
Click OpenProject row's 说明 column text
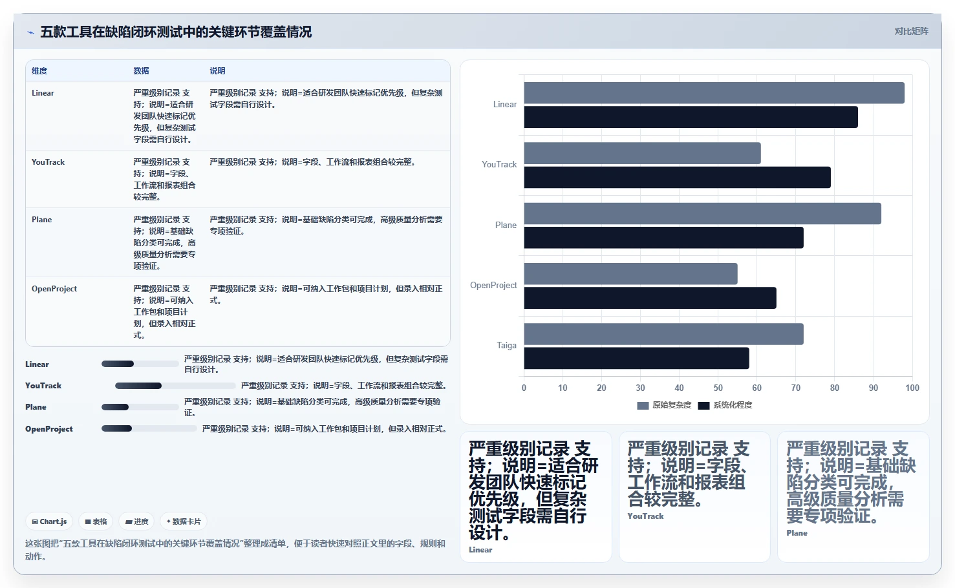[326, 295]
